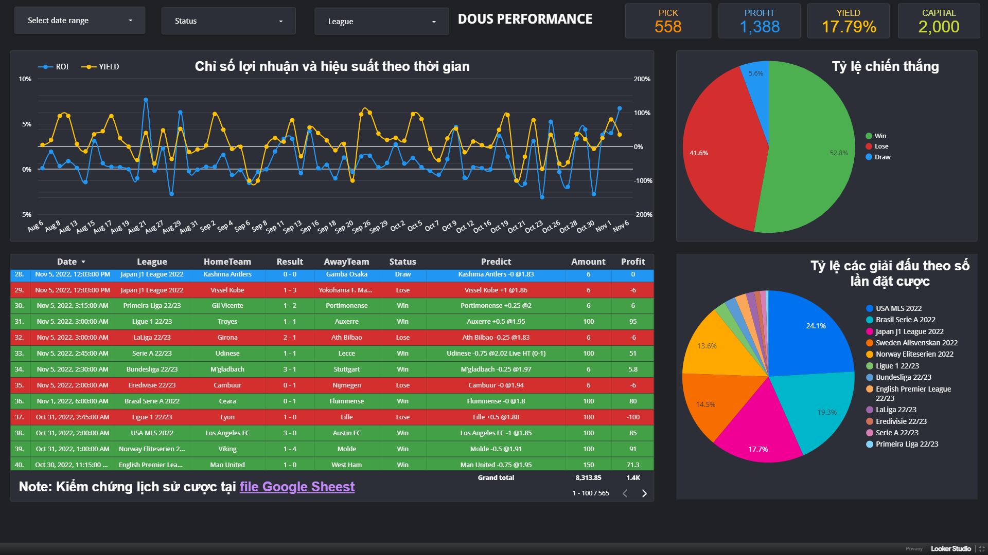Viewport: 988px width, 555px height.
Task: Sort table by League column header
Action: click(x=152, y=262)
